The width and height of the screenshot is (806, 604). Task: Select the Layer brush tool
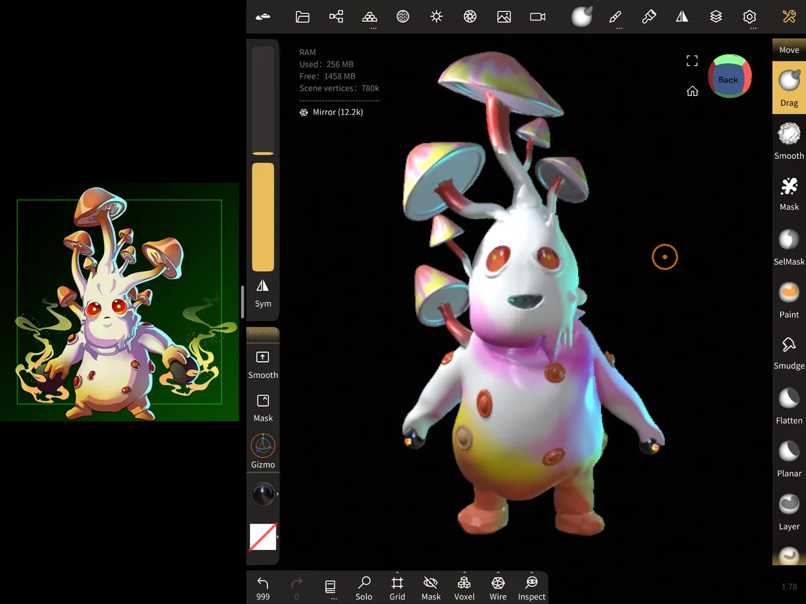pyautogui.click(x=789, y=512)
